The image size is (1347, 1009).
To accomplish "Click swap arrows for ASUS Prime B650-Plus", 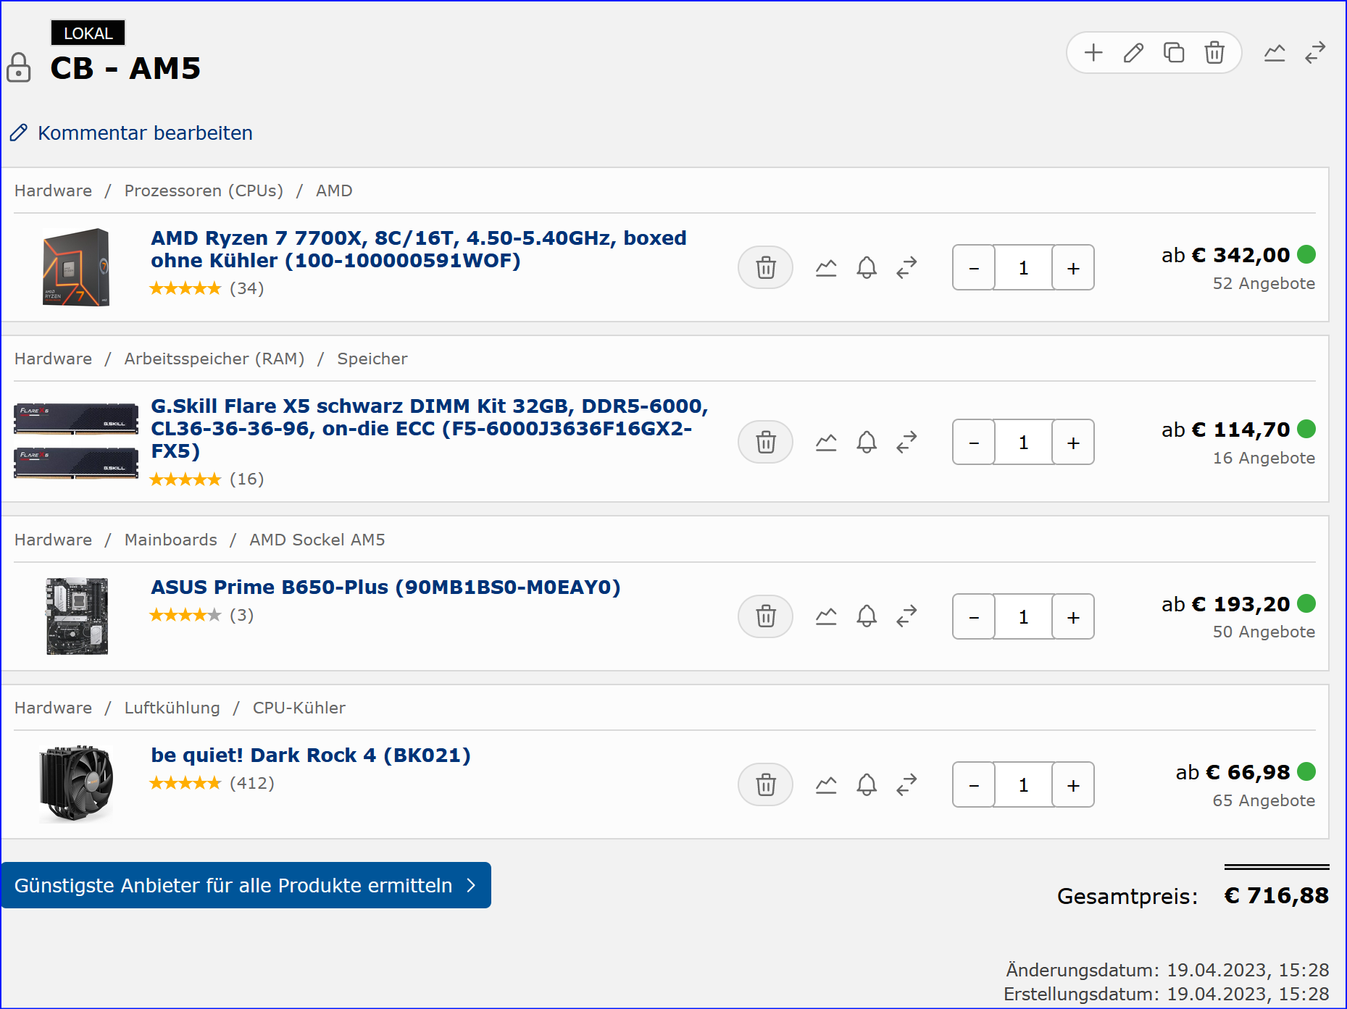I will coord(906,616).
